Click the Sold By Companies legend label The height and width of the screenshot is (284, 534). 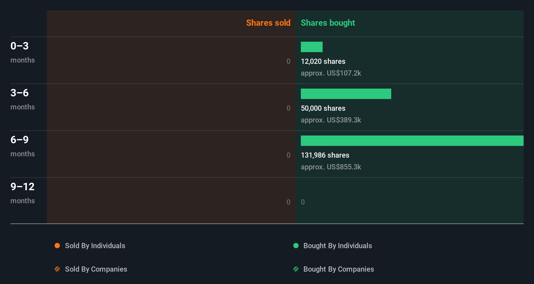point(96,269)
